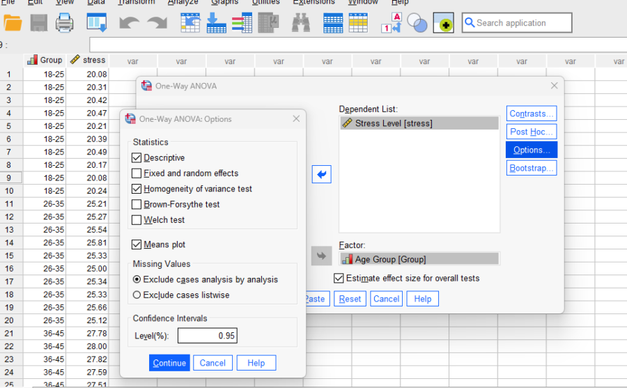Image resolution: width=627 pixels, height=388 pixels.
Task: Click the confidence interval Level(%) field
Action: pos(207,336)
